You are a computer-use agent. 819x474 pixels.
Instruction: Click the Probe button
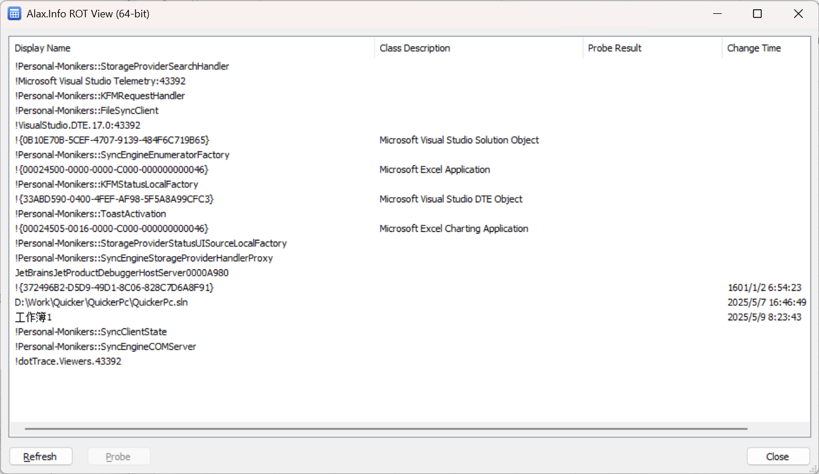pos(119,457)
